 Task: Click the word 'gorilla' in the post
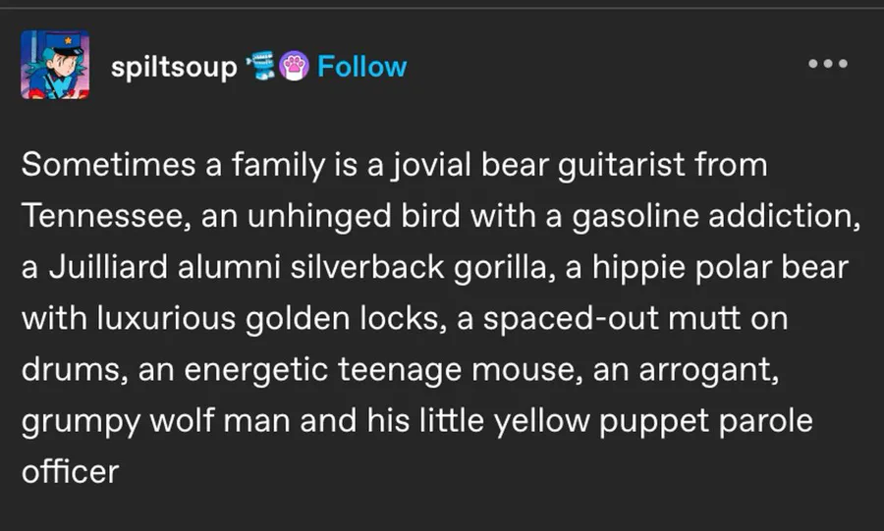(501, 268)
